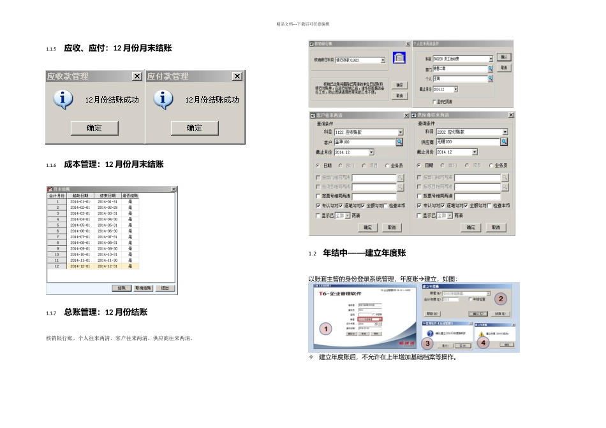Close the 供应商往来两清 dialog
This screenshot has height=428, width=606.
pyautogui.click(x=511, y=115)
